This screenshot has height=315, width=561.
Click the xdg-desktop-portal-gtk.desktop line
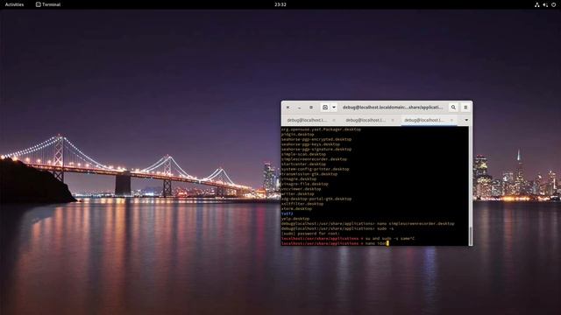pyautogui.click(x=316, y=199)
